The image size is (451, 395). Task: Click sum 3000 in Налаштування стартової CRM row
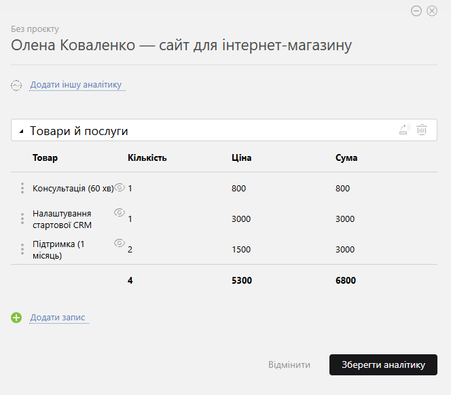pos(345,219)
